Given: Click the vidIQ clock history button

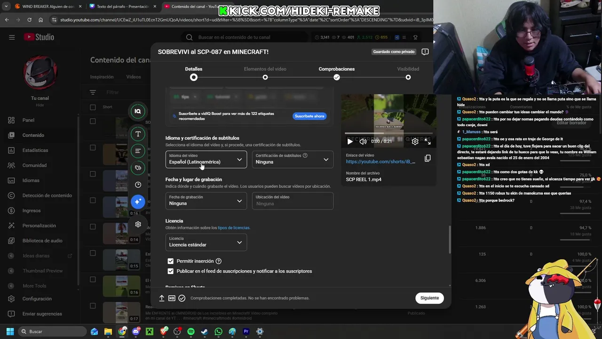Looking at the screenshot, I should click(138, 185).
